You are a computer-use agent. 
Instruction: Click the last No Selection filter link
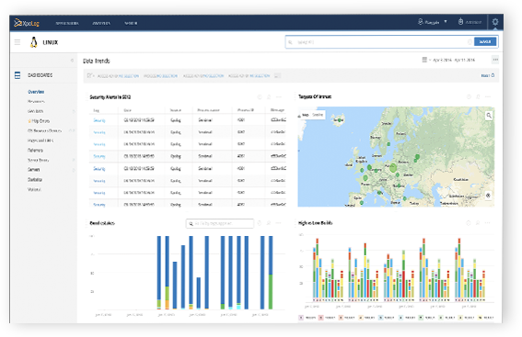(260, 76)
